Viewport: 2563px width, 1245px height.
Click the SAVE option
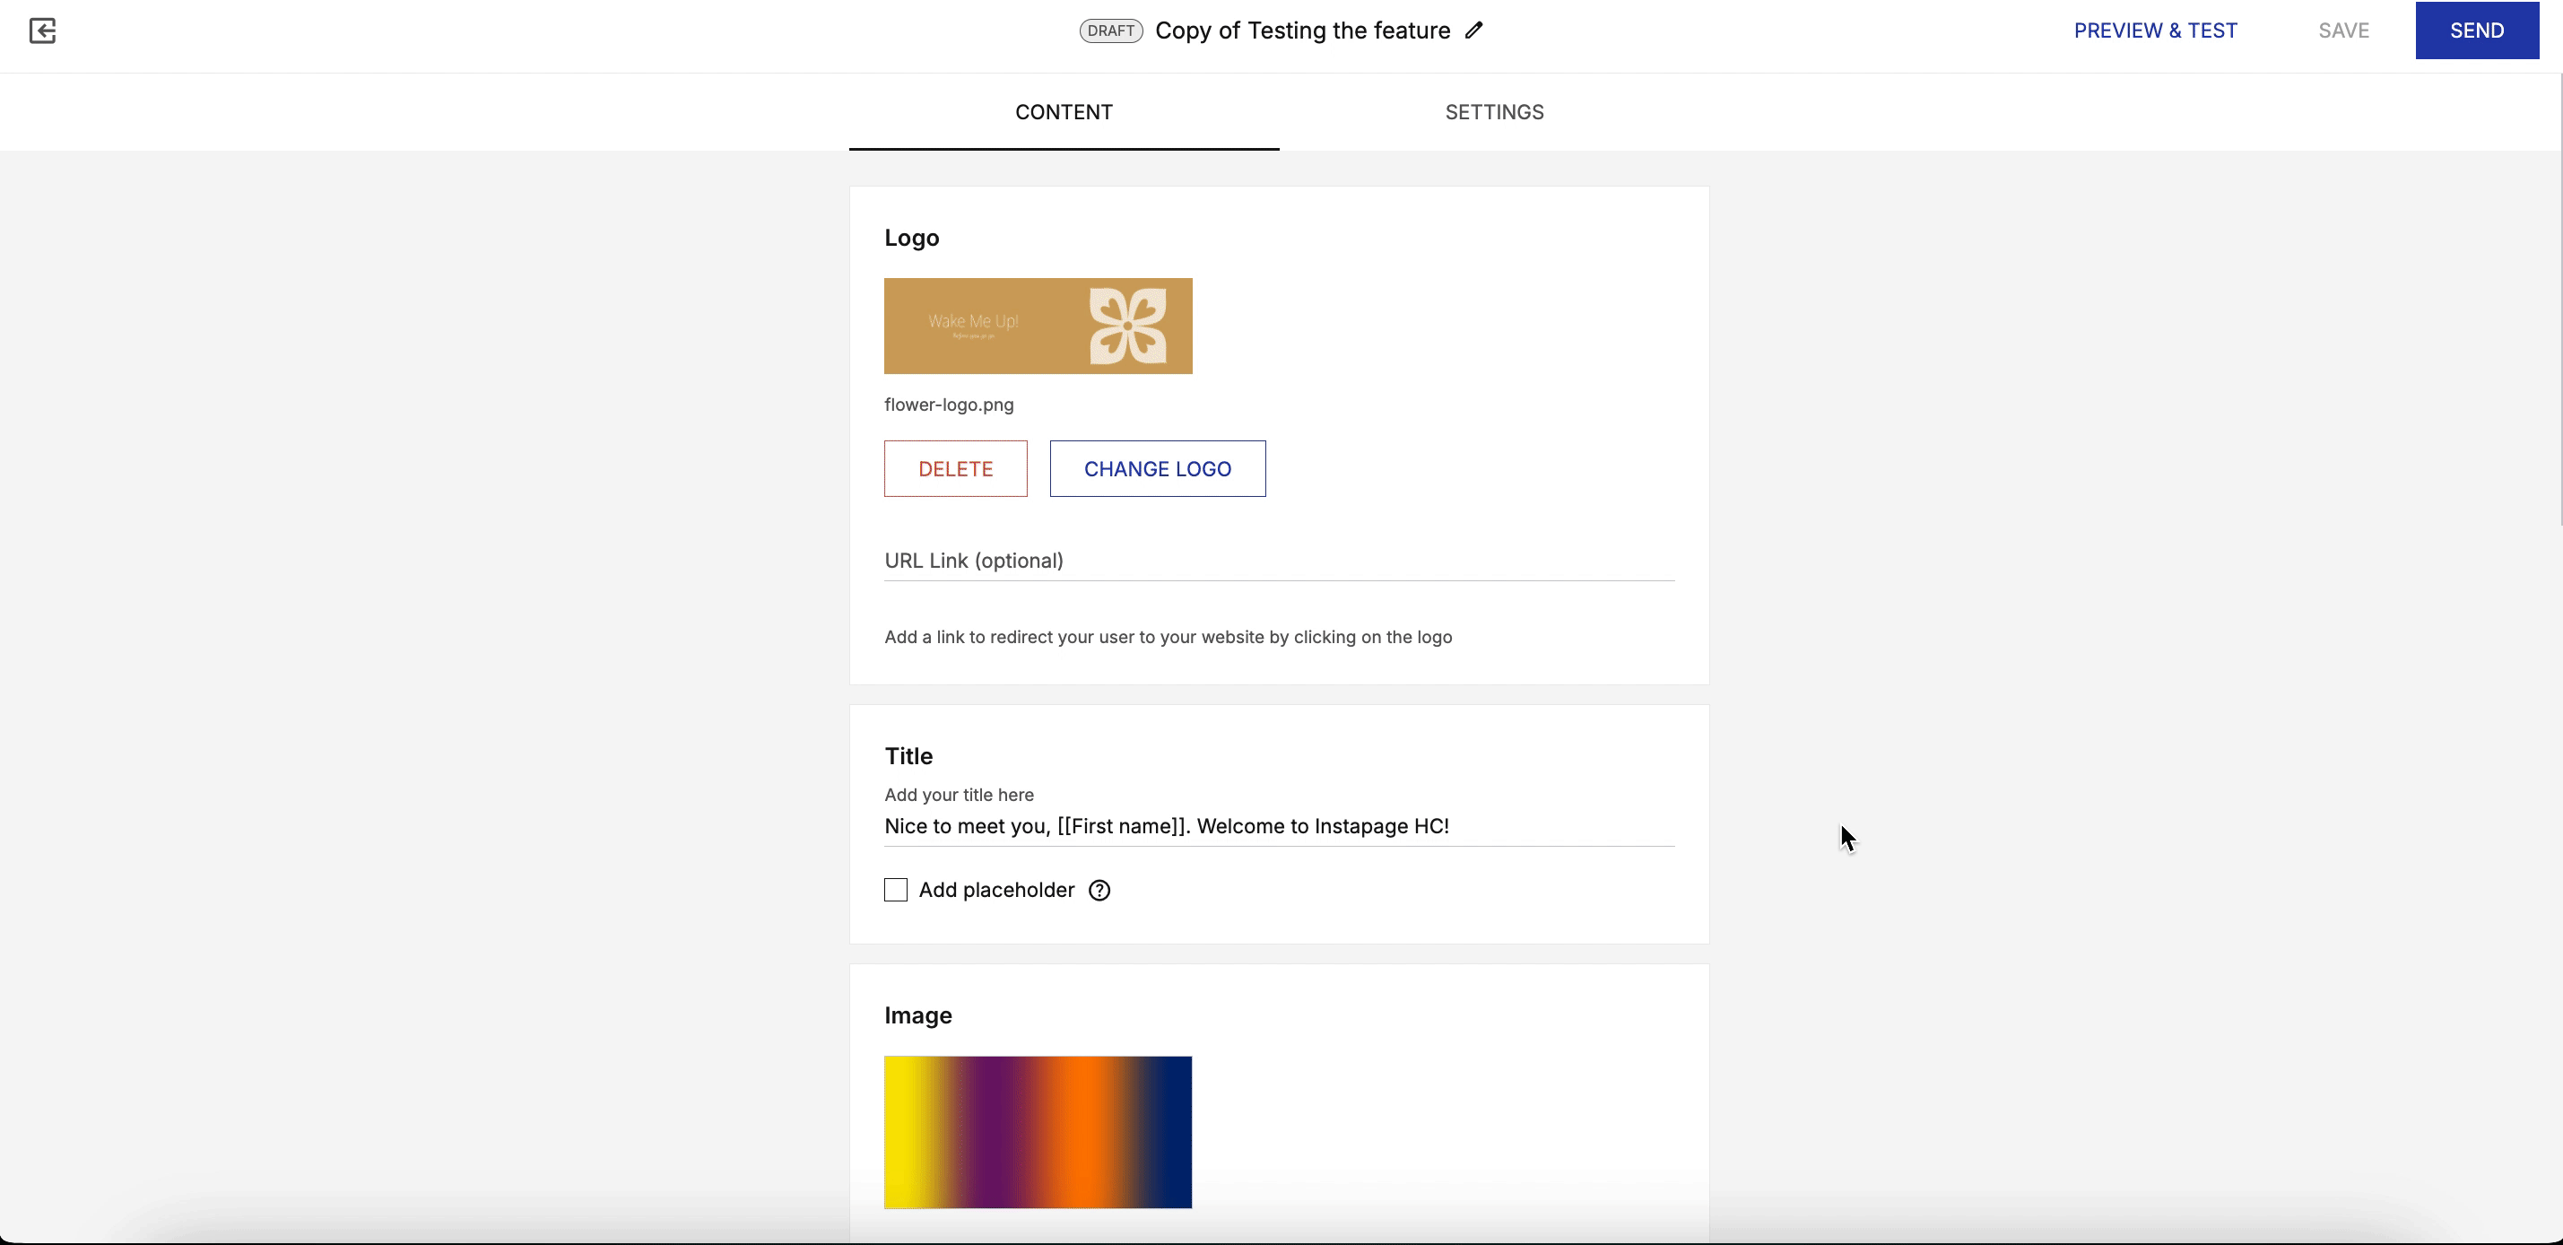[2343, 30]
